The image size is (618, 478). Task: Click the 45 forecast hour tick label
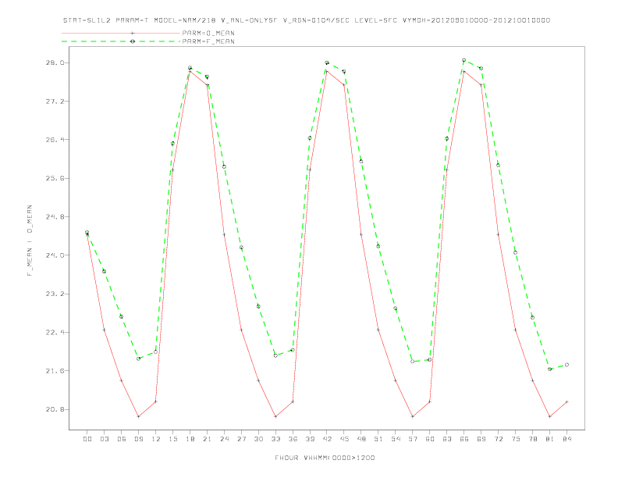(x=344, y=439)
